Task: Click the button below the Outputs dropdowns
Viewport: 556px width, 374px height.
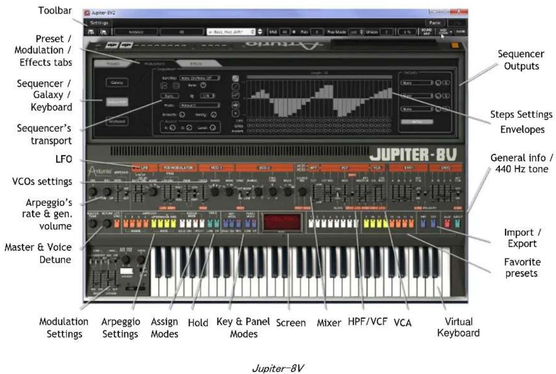Action: 417,122
